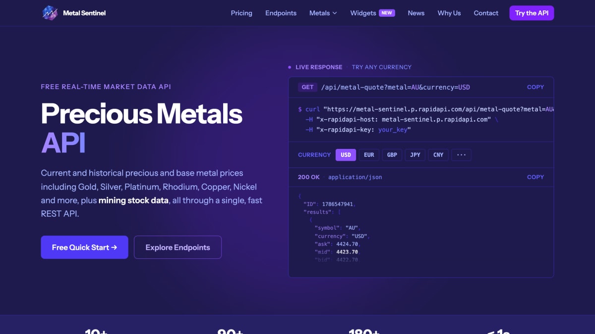Click the /api/metal-quote endpoint path
595x334 pixels.
[396, 87]
